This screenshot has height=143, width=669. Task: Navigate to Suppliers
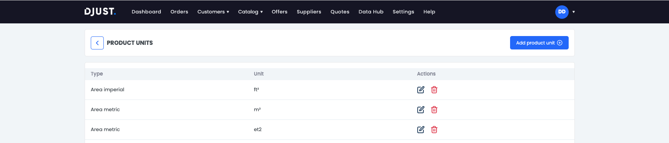[x=309, y=12]
